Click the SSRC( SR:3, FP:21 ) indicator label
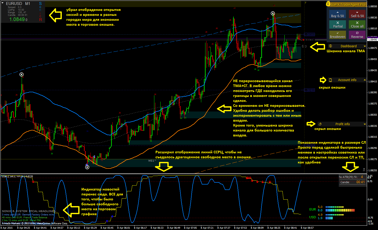Viewport: 378px width, 230px height. tap(17, 176)
